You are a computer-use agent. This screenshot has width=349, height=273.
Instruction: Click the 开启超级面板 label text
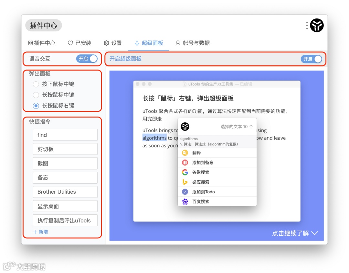pos(125,59)
